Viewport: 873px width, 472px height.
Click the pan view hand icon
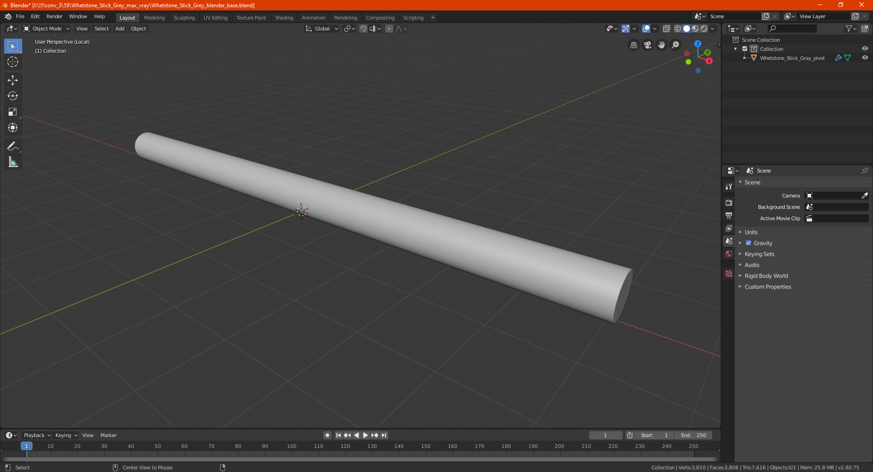click(662, 45)
